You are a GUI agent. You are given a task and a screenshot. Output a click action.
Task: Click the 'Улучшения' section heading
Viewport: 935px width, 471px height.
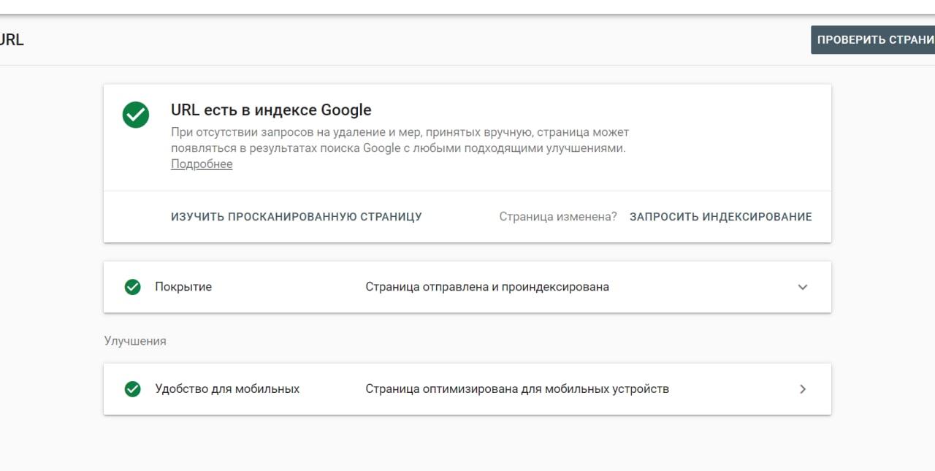click(135, 341)
